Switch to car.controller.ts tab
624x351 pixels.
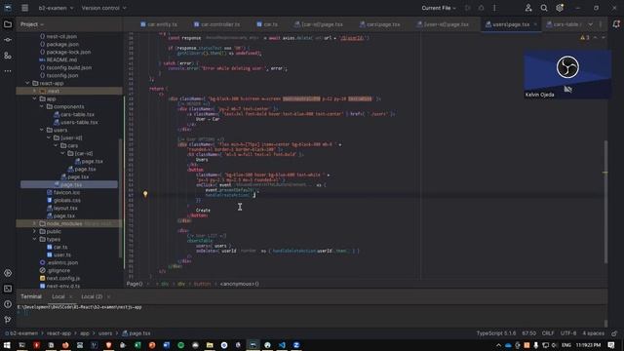(216, 24)
